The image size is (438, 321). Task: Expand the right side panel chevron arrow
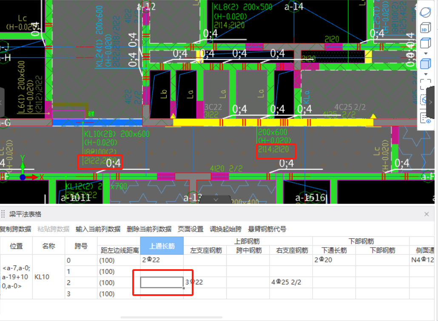[x=431, y=102]
